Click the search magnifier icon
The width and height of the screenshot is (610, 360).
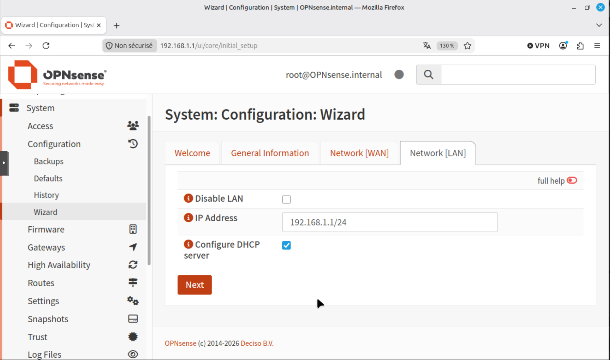coord(428,74)
